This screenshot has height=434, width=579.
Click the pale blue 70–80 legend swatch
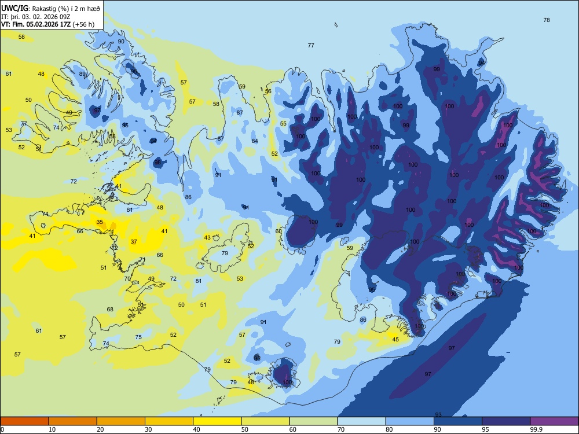point(361,421)
